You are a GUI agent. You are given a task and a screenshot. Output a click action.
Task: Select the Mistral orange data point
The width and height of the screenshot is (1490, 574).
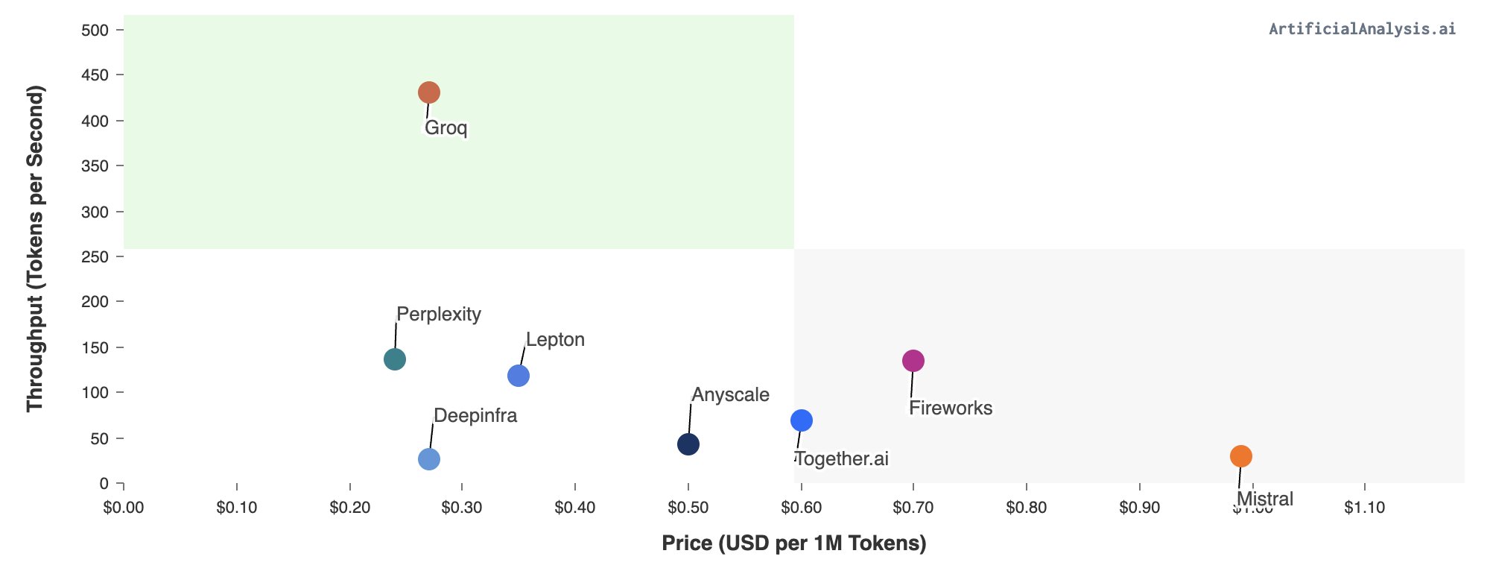tap(1240, 456)
